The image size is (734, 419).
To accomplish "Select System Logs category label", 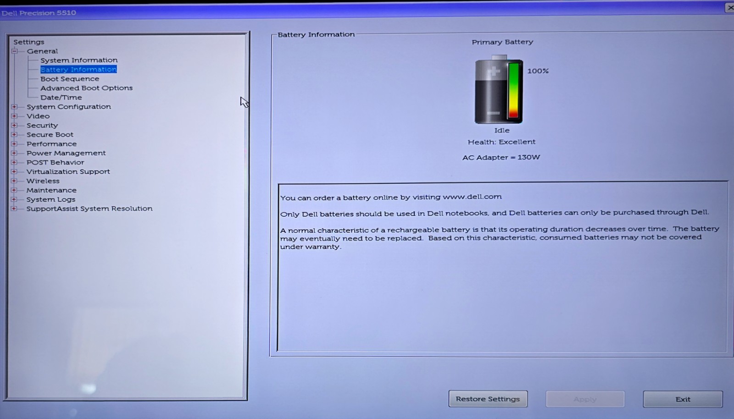I will (x=51, y=199).
